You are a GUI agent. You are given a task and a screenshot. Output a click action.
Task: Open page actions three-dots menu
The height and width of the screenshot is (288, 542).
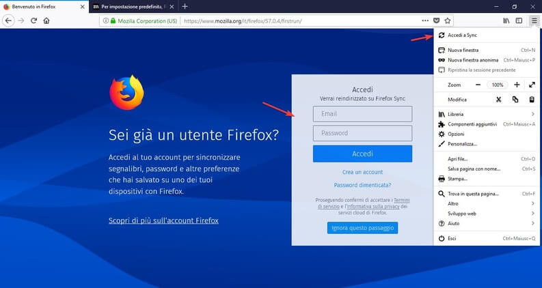[x=425, y=20]
